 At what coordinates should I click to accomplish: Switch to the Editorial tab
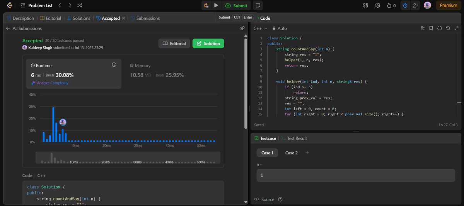click(50, 18)
